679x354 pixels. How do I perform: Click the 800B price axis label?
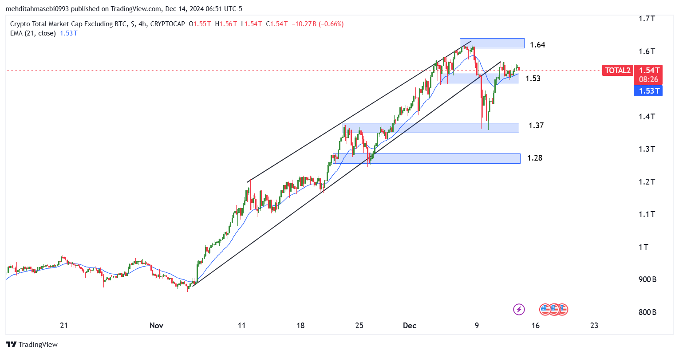click(647, 312)
